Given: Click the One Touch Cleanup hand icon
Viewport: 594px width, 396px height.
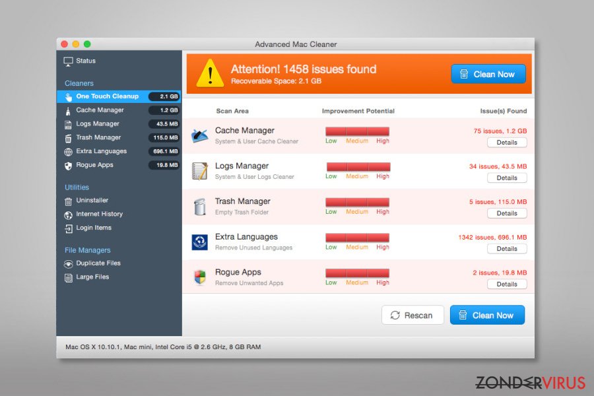Looking at the screenshot, I should click(x=68, y=97).
